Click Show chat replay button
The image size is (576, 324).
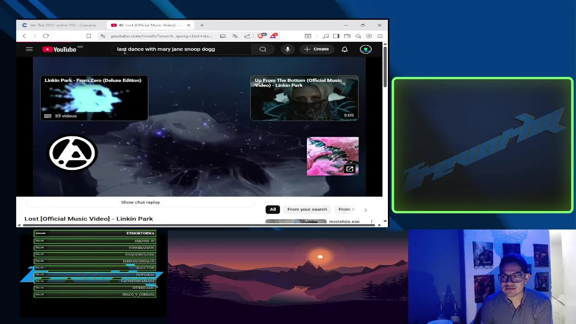140,202
